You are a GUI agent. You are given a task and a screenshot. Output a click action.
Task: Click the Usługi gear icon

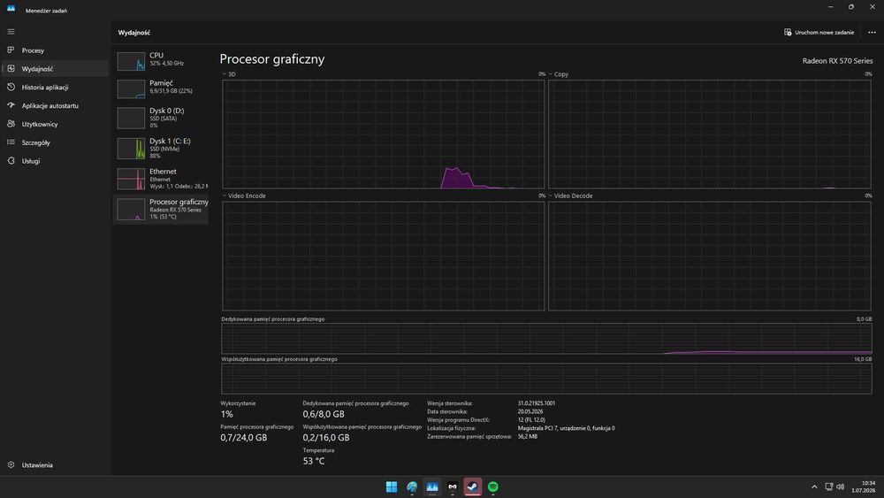[x=11, y=161]
